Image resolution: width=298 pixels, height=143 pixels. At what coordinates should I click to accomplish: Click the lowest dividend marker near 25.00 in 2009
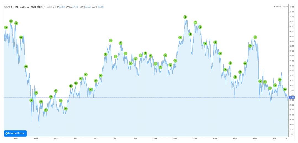coord(46,110)
